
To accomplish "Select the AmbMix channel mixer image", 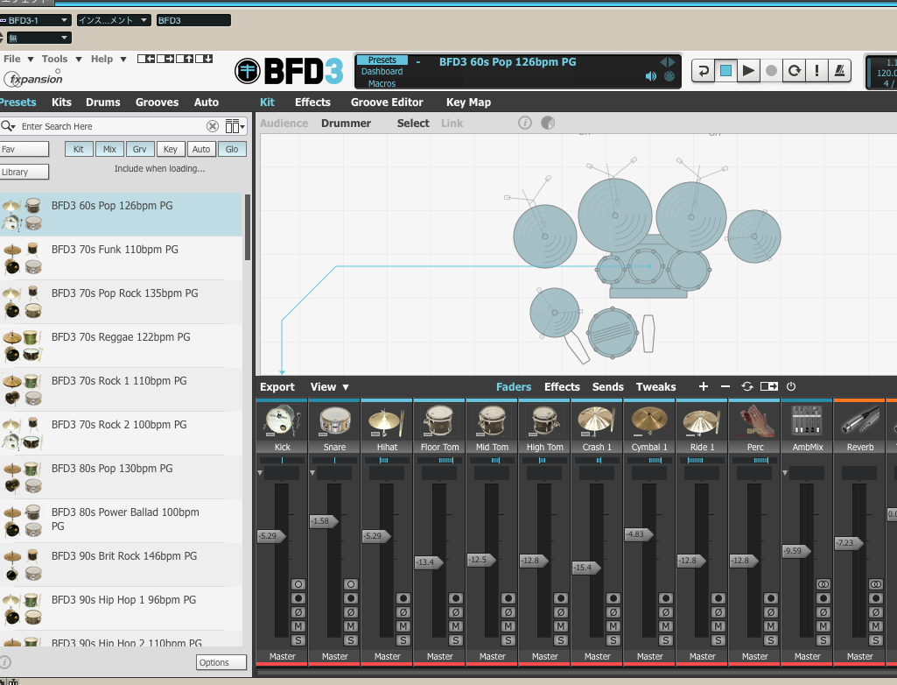I will [x=807, y=421].
